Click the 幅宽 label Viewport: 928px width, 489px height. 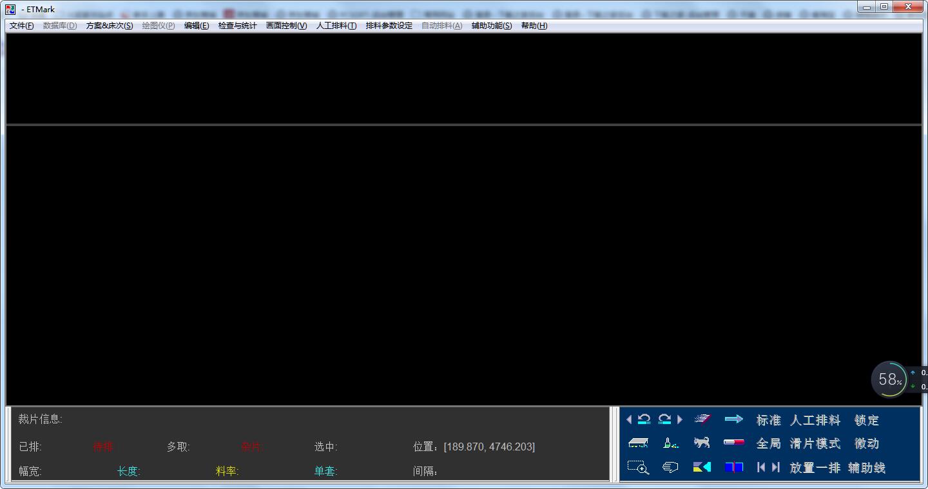coord(30,471)
